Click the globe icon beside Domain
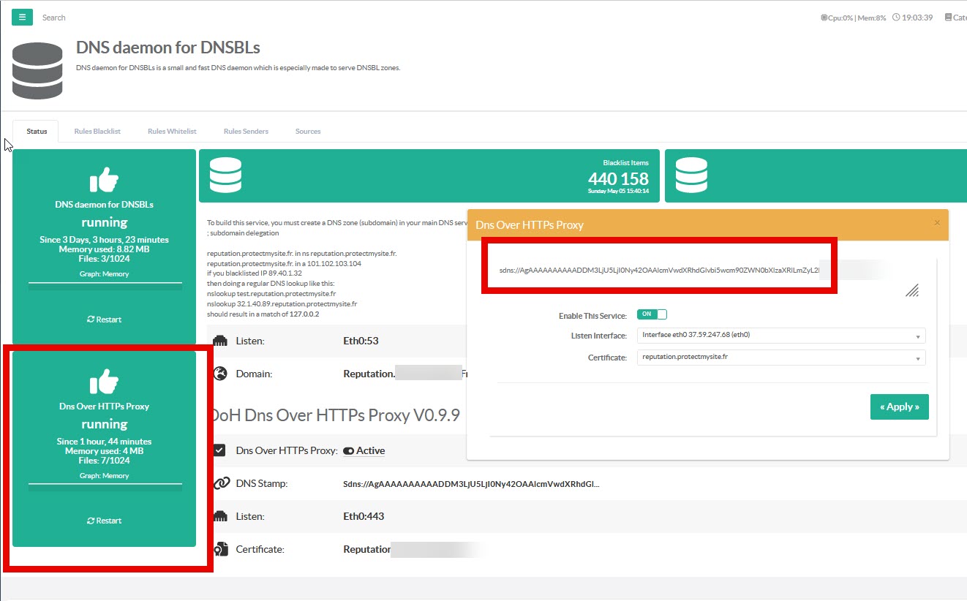 tap(220, 374)
